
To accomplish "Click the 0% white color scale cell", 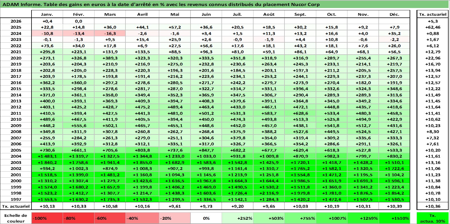I will click(206, 218).
